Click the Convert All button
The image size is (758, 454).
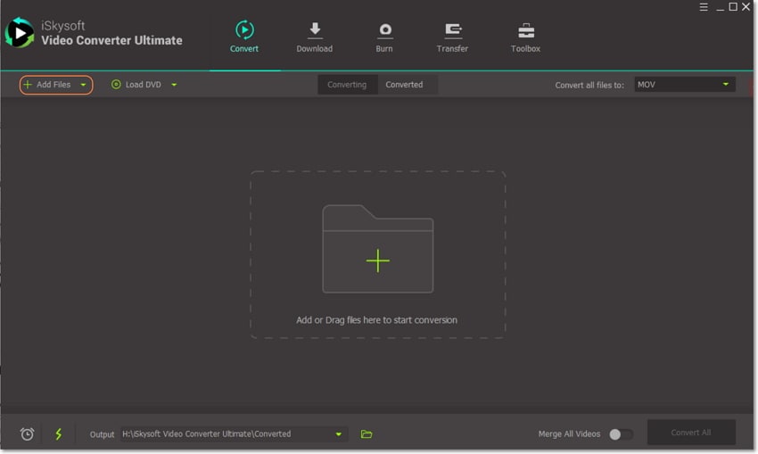[691, 433]
